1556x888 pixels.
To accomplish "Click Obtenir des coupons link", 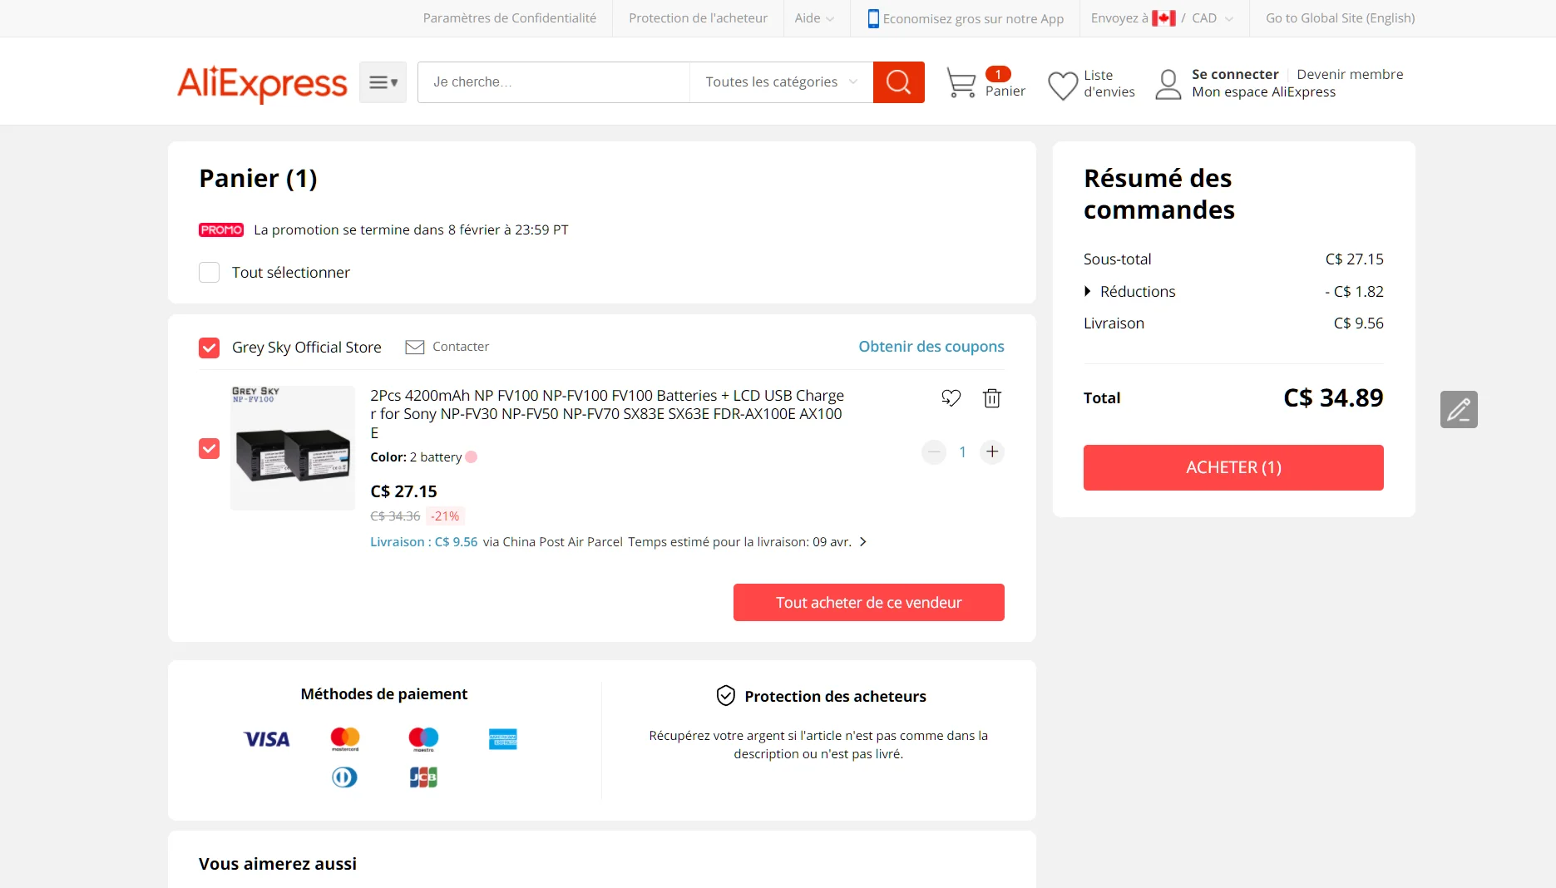I will [931, 347].
